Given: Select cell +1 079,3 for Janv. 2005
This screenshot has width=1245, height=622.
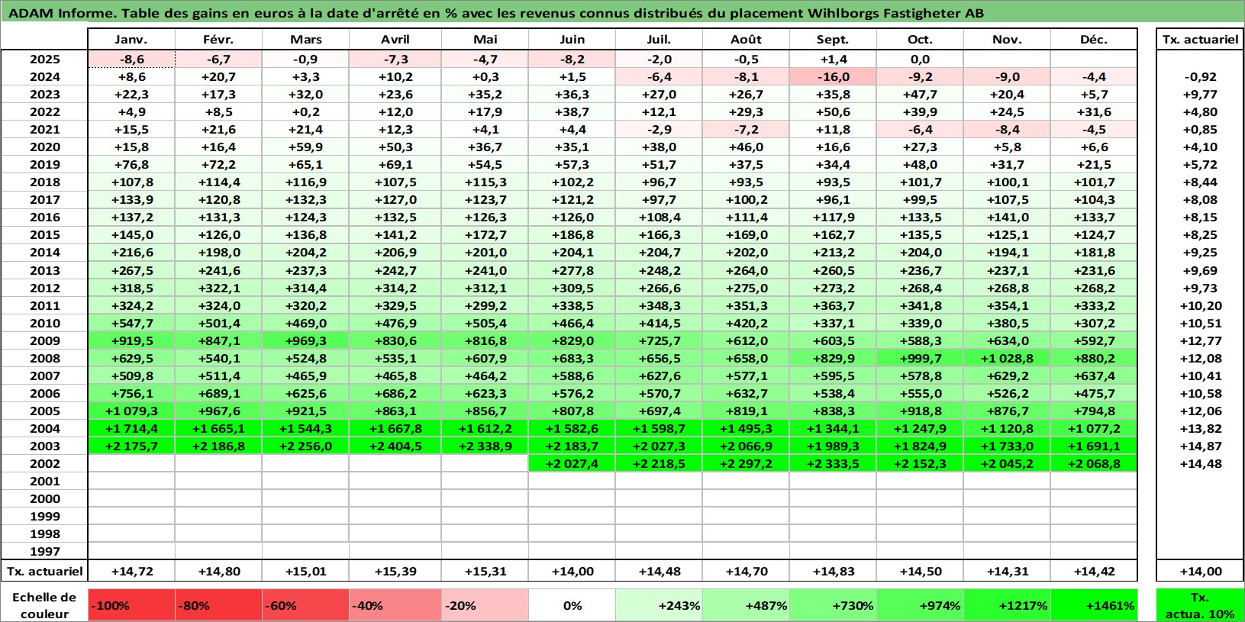Looking at the screenshot, I should pyautogui.click(x=131, y=411).
